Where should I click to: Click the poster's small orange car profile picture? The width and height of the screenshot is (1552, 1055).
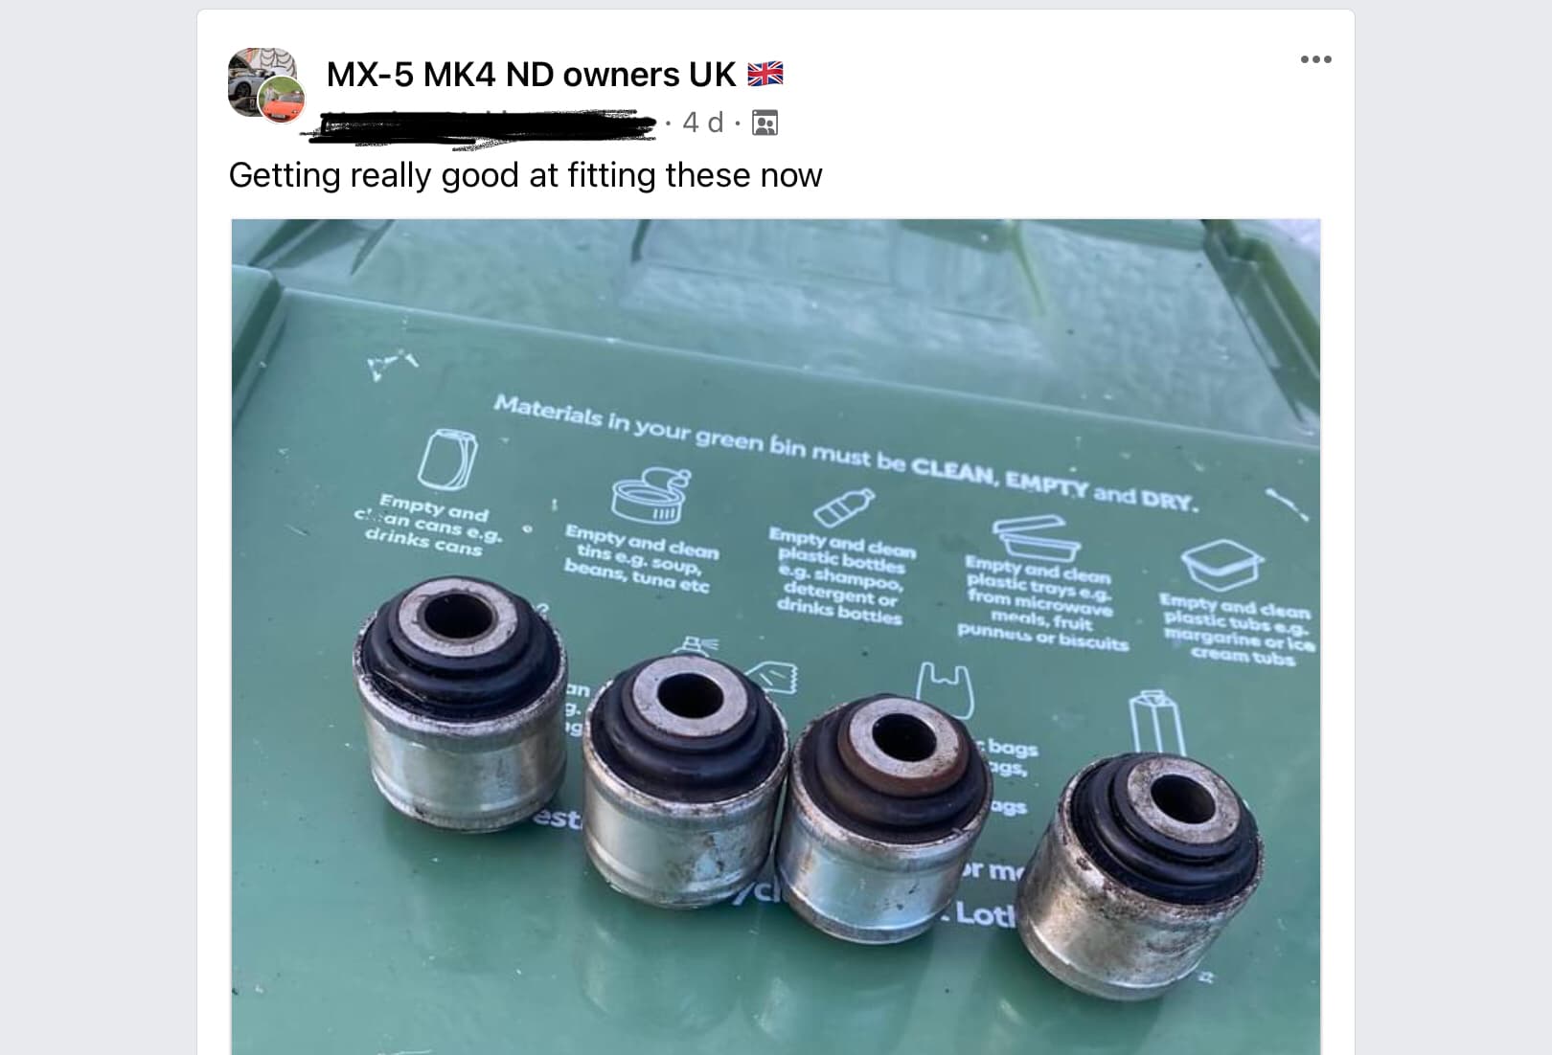click(283, 101)
